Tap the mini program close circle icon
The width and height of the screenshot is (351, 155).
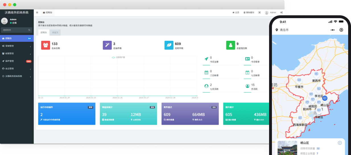[341, 30]
